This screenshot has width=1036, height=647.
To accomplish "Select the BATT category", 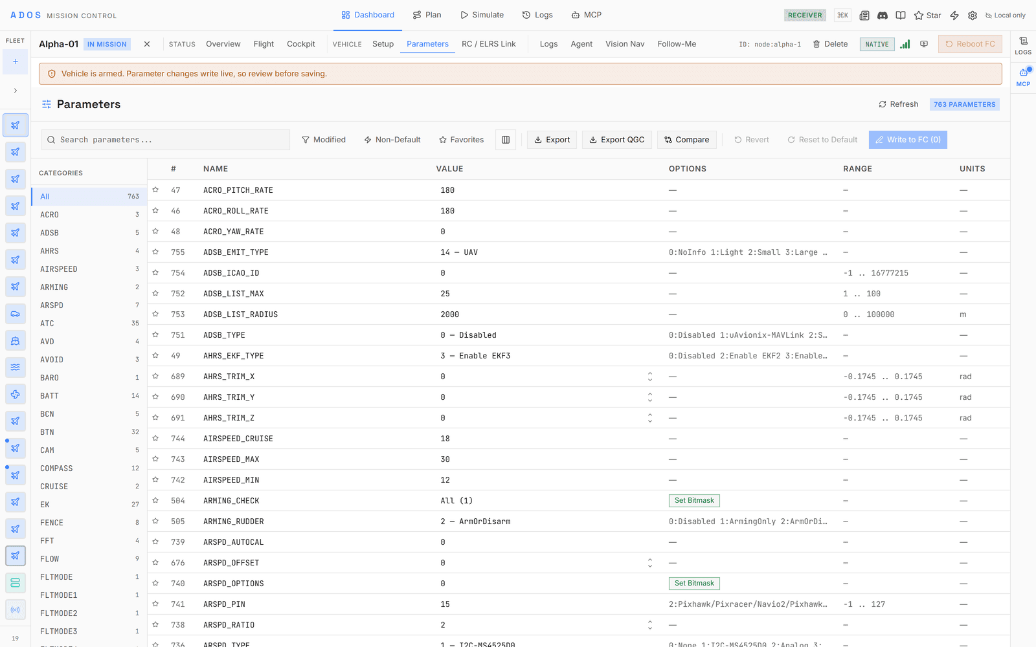I will tap(89, 396).
